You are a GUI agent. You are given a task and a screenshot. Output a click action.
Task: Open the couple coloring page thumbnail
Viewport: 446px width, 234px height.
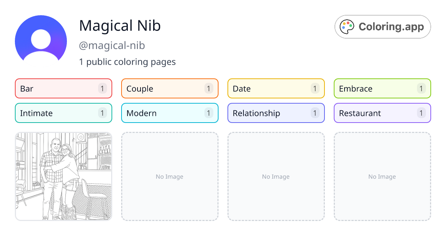point(63,176)
